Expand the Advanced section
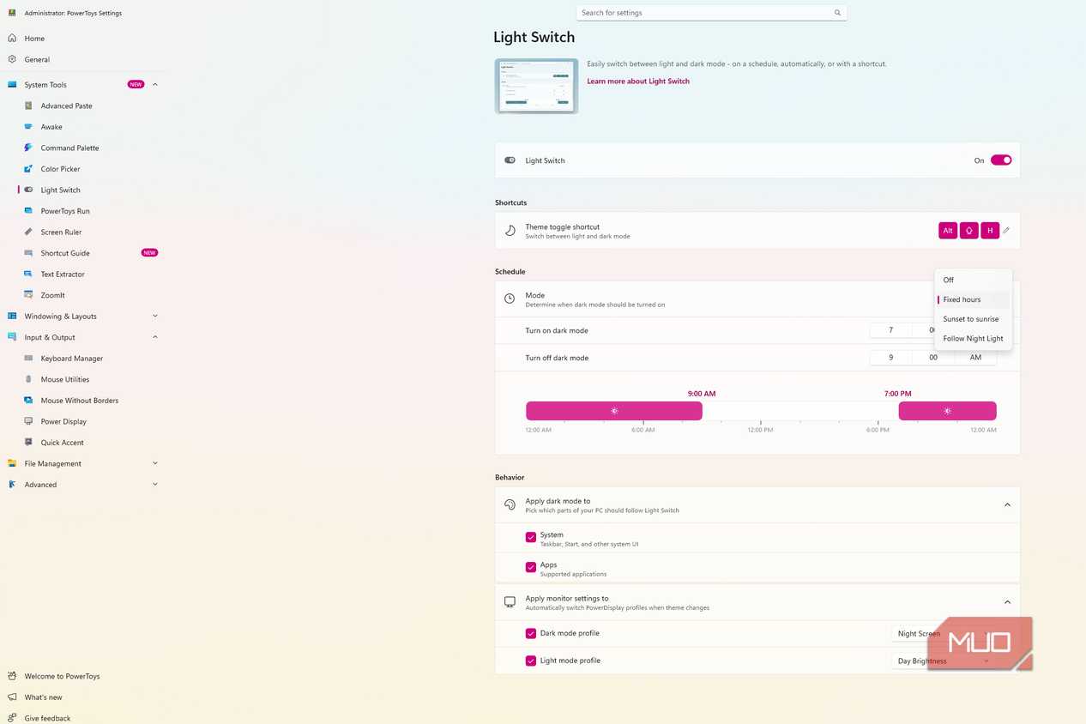 (155, 485)
